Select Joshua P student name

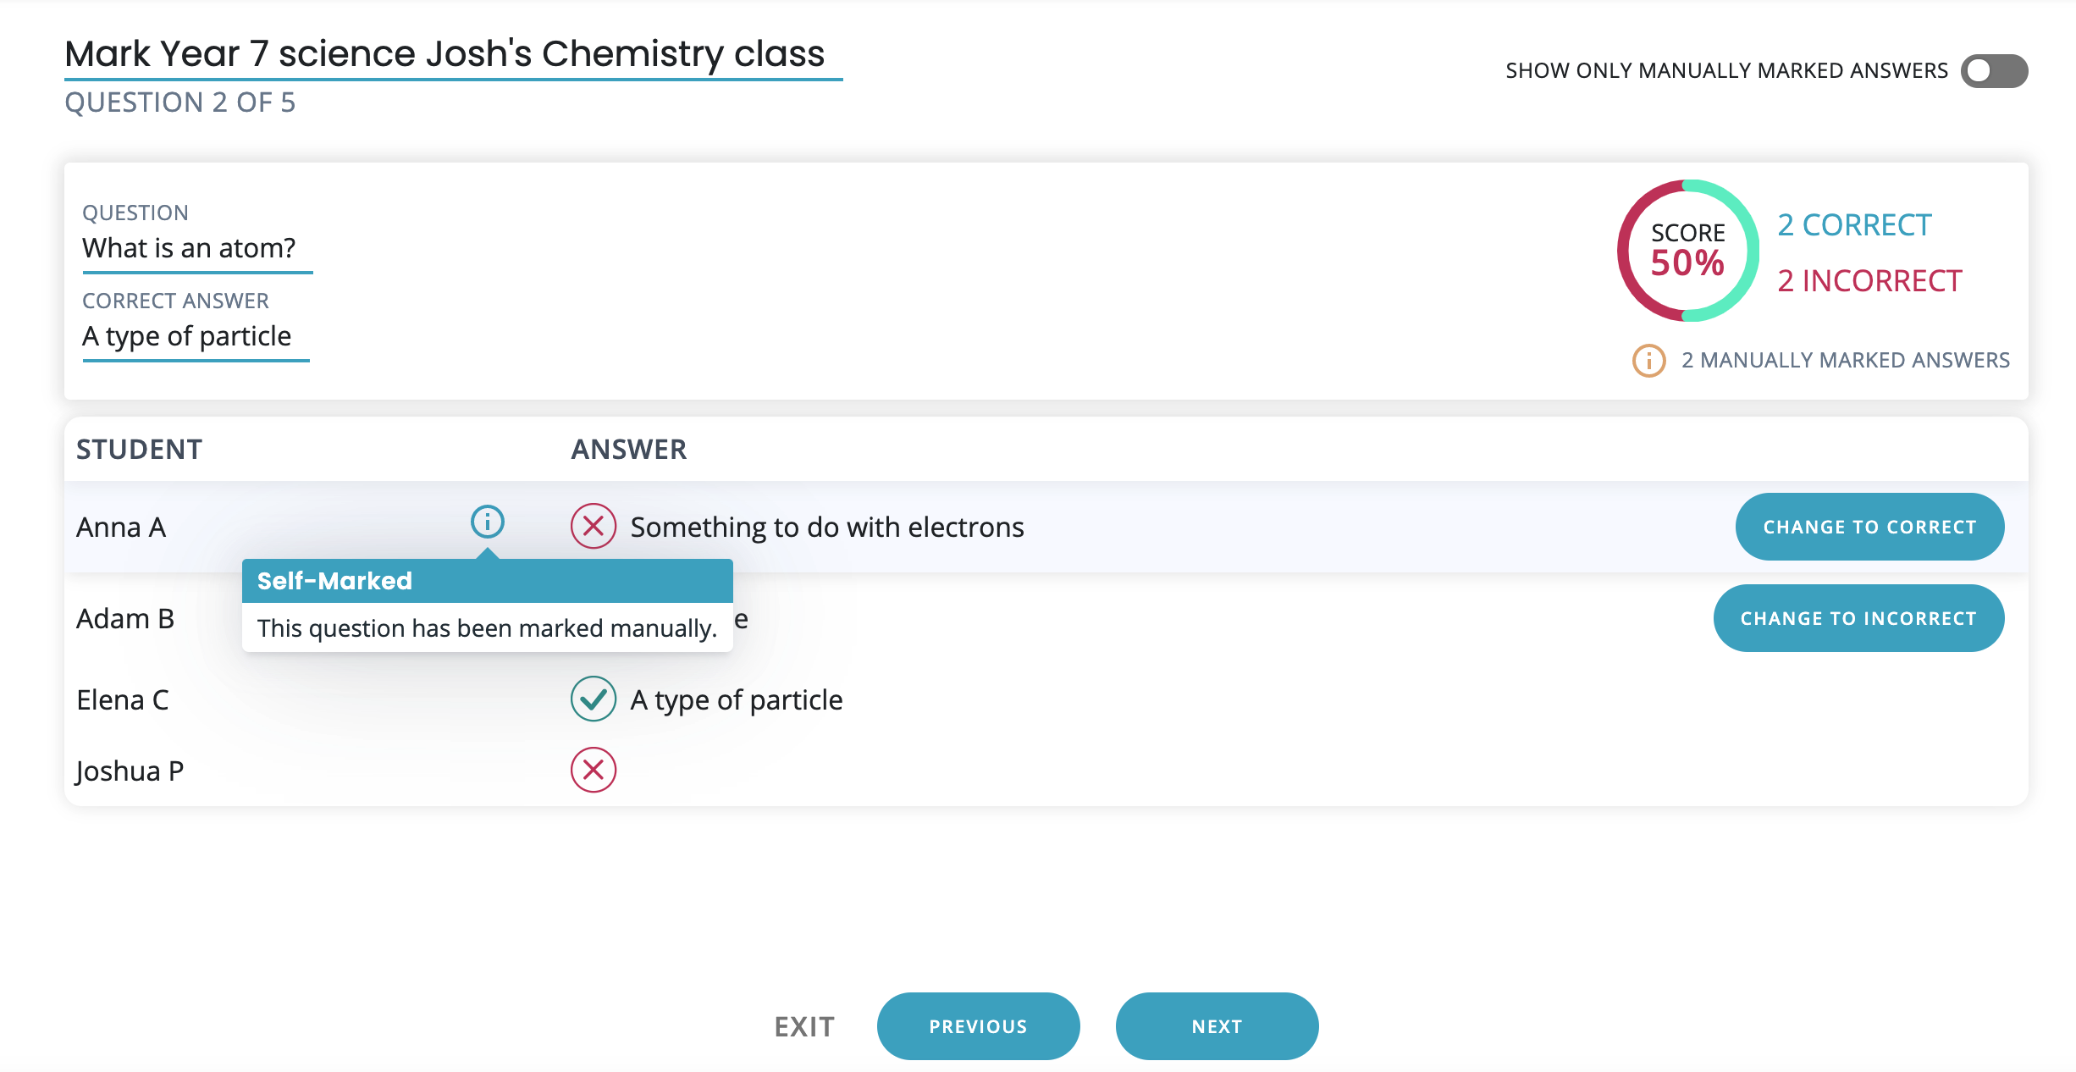click(x=130, y=771)
